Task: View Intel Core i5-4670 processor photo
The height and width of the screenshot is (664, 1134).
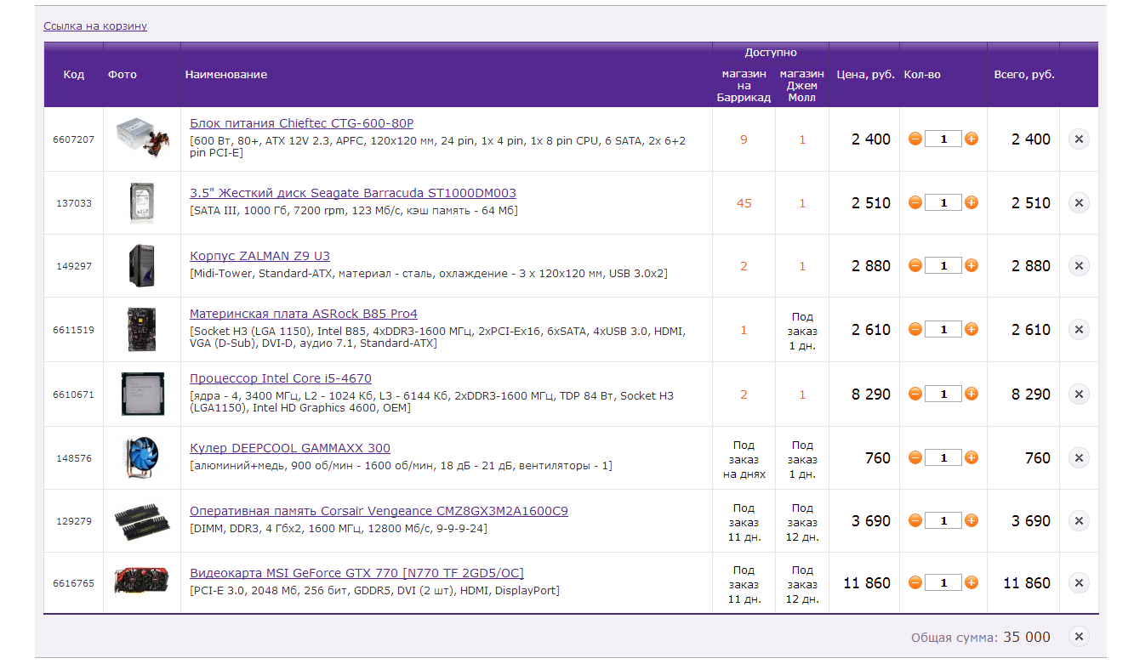Action: click(142, 394)
